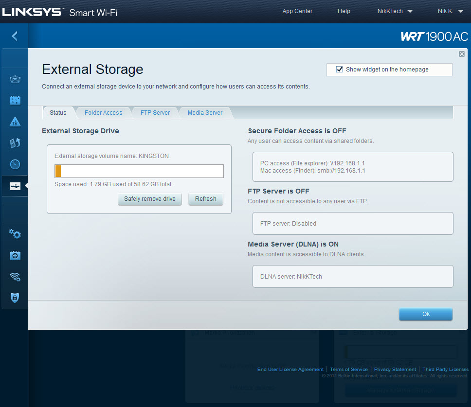The width and height of the screenshot is (471, 407).
Task: Click FTP server: Disabled text
Action: 288,223
